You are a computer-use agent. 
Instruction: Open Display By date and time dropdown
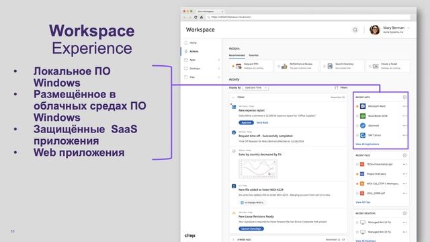(255, 87)
